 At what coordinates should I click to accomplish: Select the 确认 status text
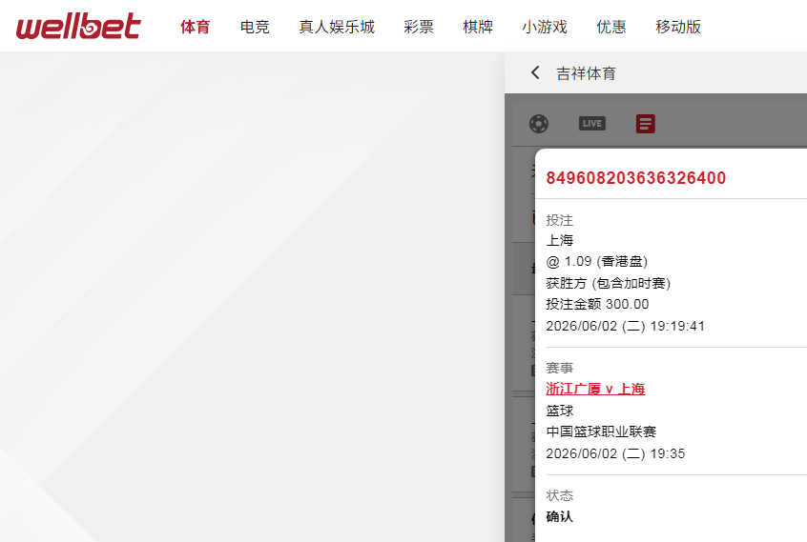coord(559,516)
